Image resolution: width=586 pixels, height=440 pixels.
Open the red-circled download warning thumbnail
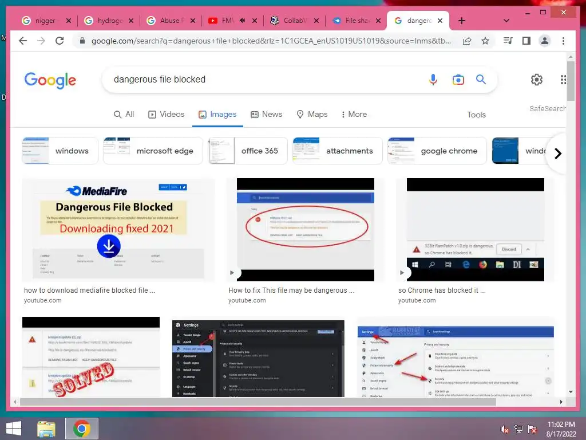click(x=306, y=230)
